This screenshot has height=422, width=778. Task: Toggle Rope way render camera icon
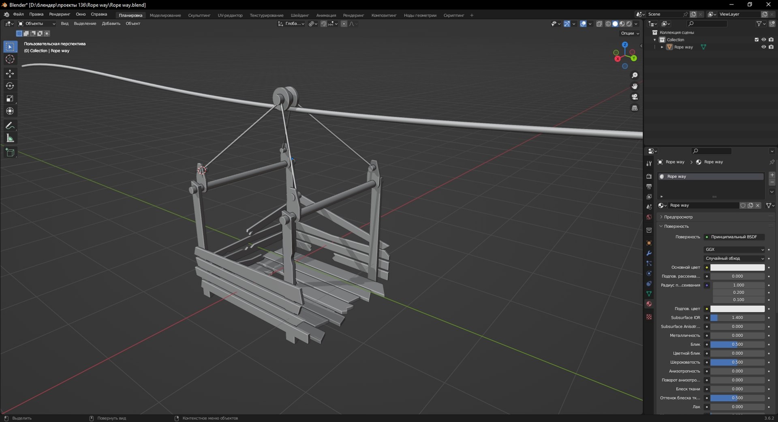click(x=771, y=47)
